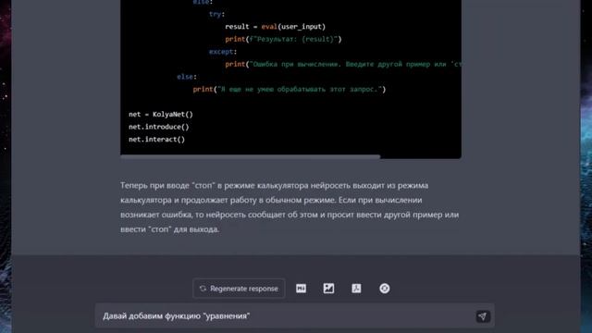Image resolution: width=592 pixels, height=333 pixels.
Task: Click the "try:" line in the code
Action: click(x=216, y=14)
